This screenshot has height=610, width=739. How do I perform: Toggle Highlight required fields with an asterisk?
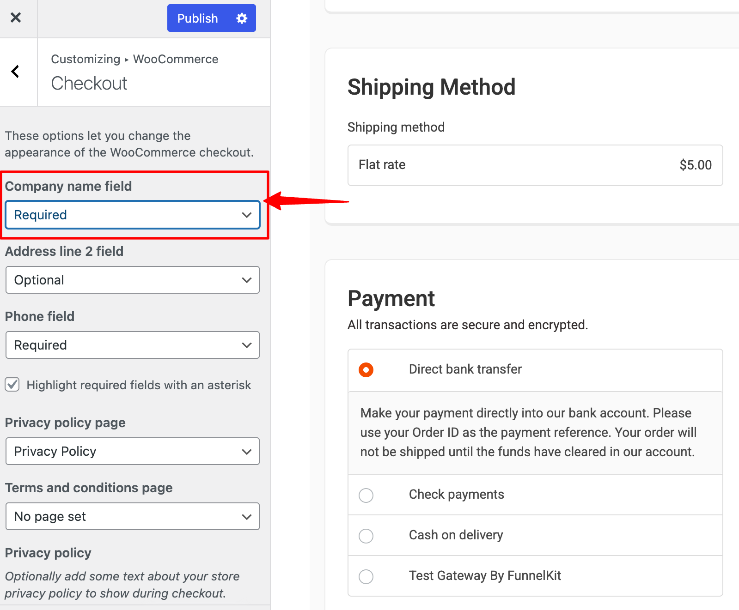coord(12,384)
